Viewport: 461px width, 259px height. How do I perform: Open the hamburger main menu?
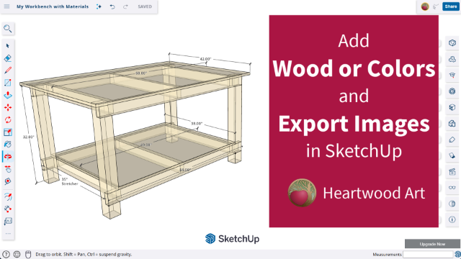[6, 6]
